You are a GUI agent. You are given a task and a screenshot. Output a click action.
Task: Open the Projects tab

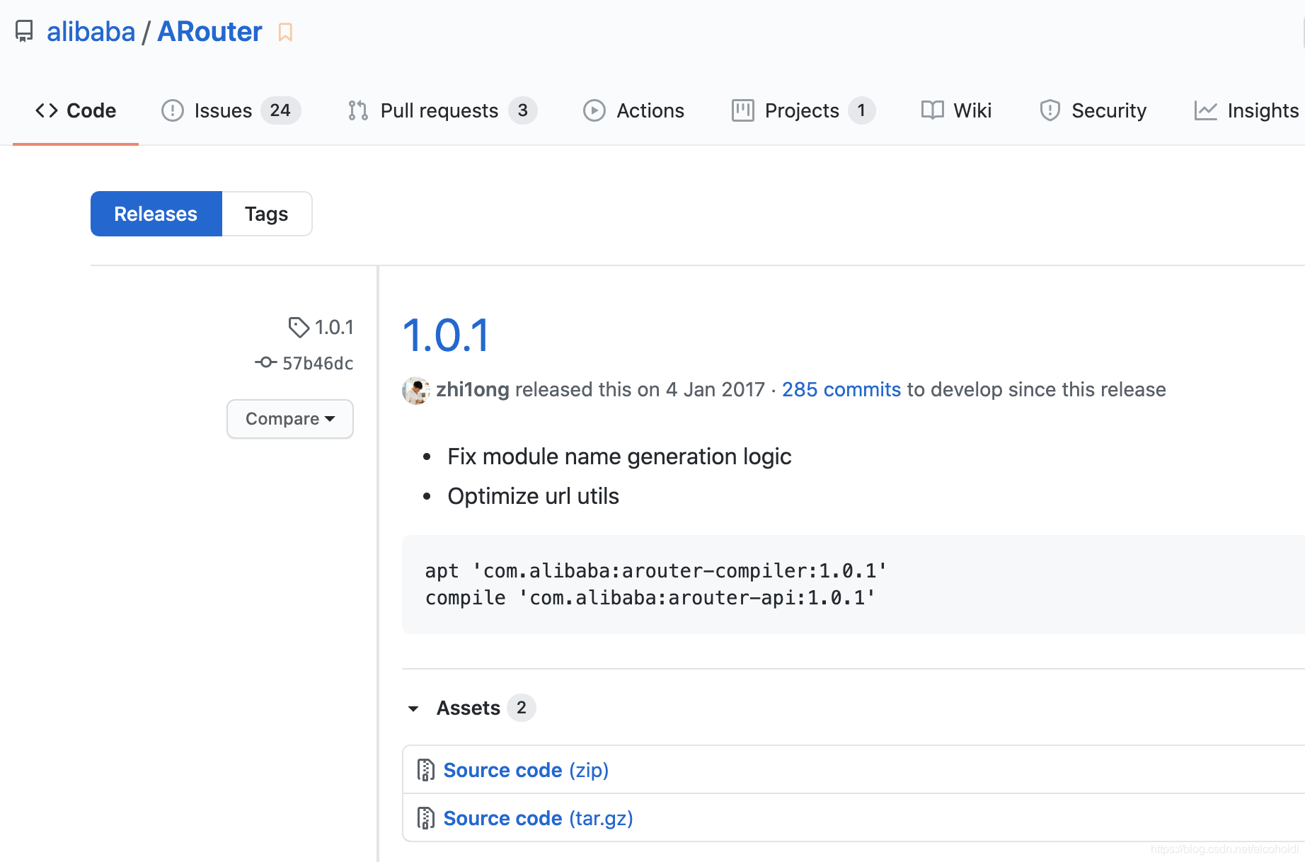[x=804, y=110]
